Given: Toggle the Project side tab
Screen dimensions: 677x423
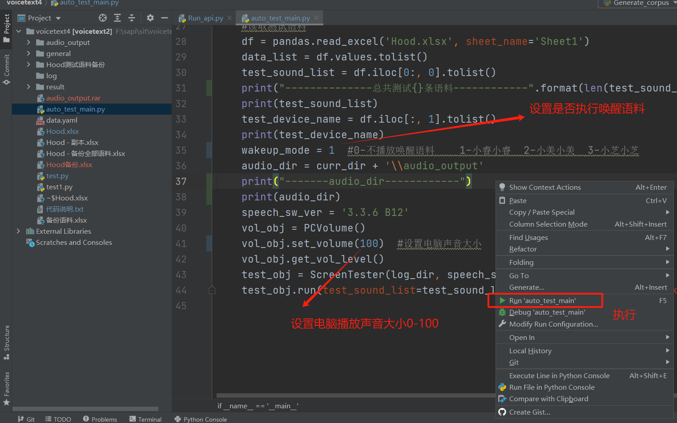Looking at the screenshot, I should pos(6,28).
